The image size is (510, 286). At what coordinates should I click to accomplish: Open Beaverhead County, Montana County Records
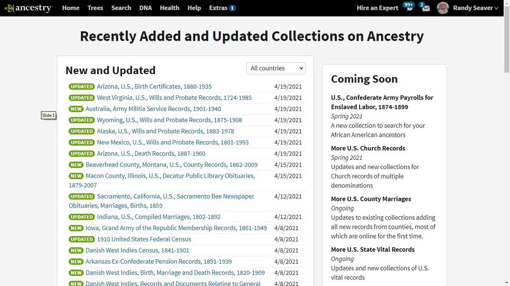click(172, 165)
